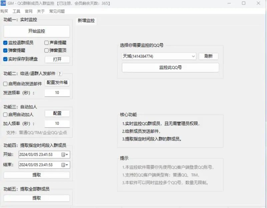
Task: Switch to the 新增监控 tab
Action: coord(86,21)
